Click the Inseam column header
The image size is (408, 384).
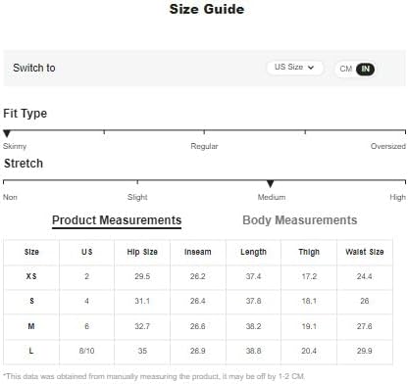point(198,252)
